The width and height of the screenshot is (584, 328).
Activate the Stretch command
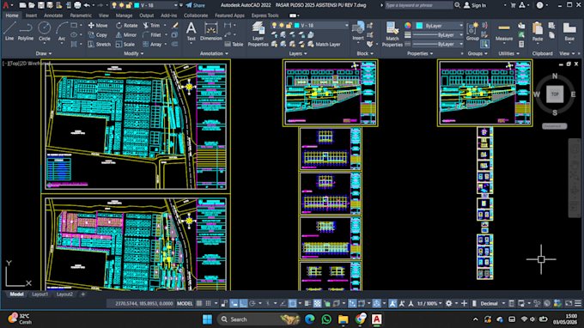100,44
